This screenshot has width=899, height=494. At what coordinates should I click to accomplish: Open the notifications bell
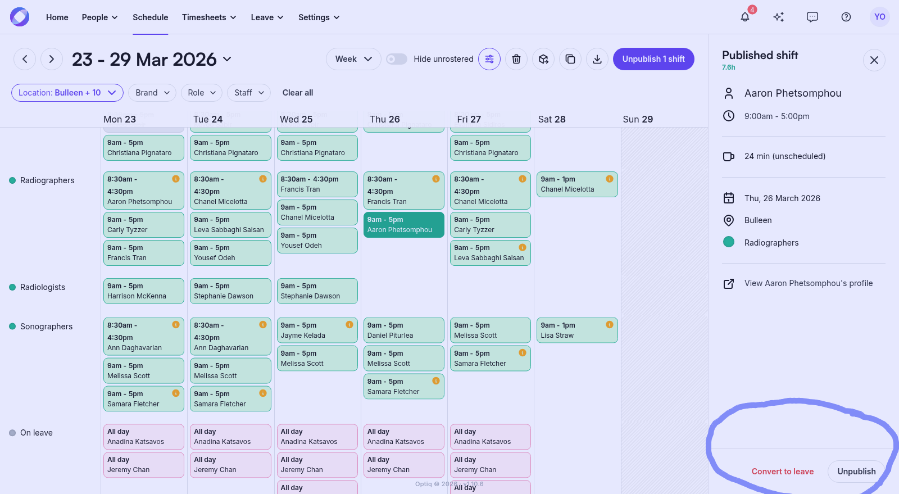745,17
